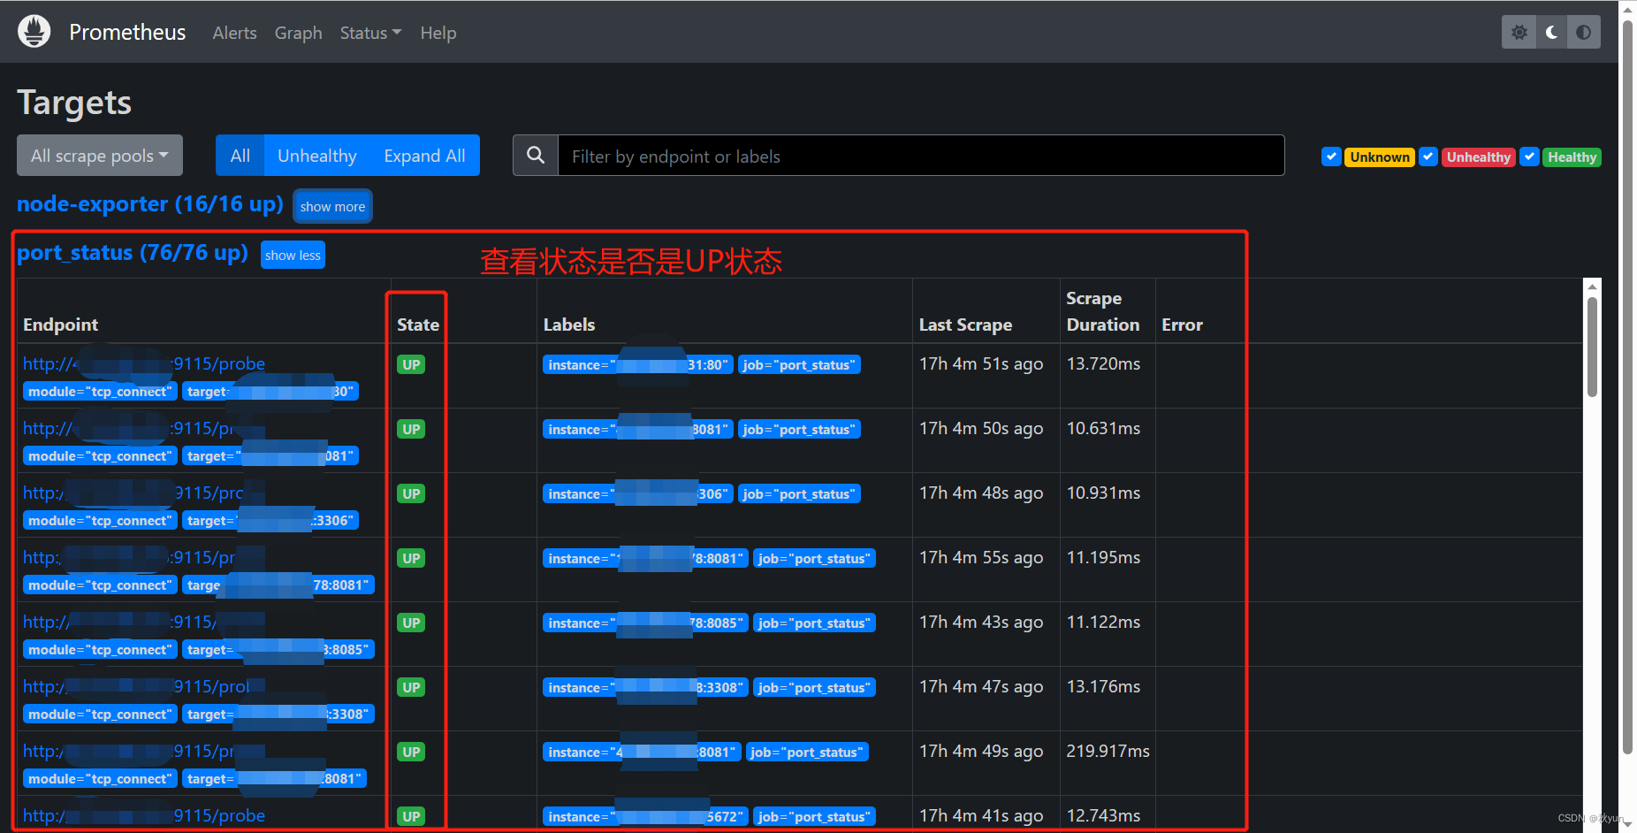Expand node-exporter with show more
The width and height of the screenshot is (1637, 833).
click(332, 206)
